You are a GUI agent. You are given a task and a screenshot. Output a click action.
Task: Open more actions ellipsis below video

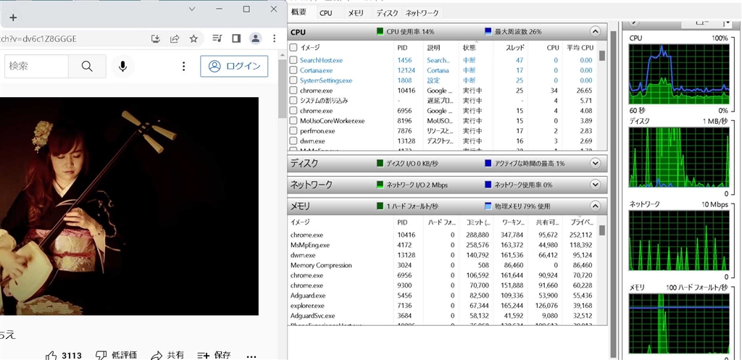click(x=251, y=356)
